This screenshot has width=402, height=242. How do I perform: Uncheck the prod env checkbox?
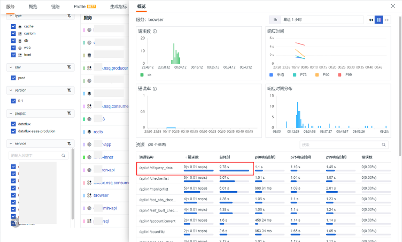(13, 78)
